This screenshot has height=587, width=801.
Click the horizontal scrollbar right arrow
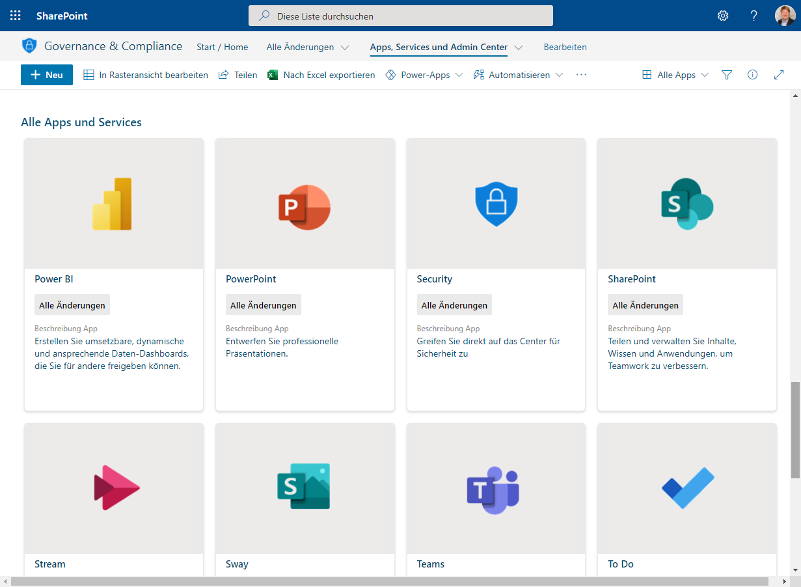point(783,581)
